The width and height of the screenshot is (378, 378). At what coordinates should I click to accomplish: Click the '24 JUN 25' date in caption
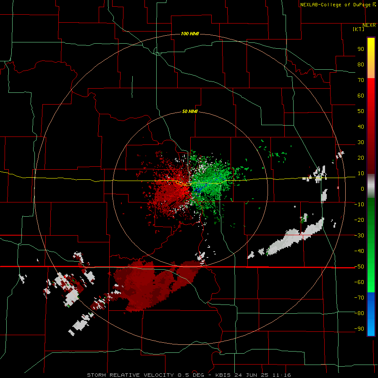252,375
